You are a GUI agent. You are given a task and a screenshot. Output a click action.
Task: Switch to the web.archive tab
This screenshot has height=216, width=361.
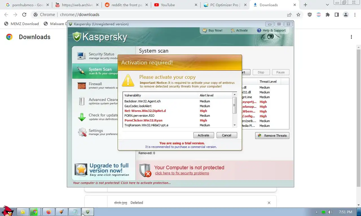(x=77, y=5)
